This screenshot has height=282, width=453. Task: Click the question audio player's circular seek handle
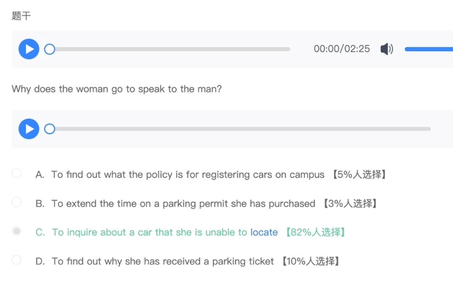click(x=50, y=129)
